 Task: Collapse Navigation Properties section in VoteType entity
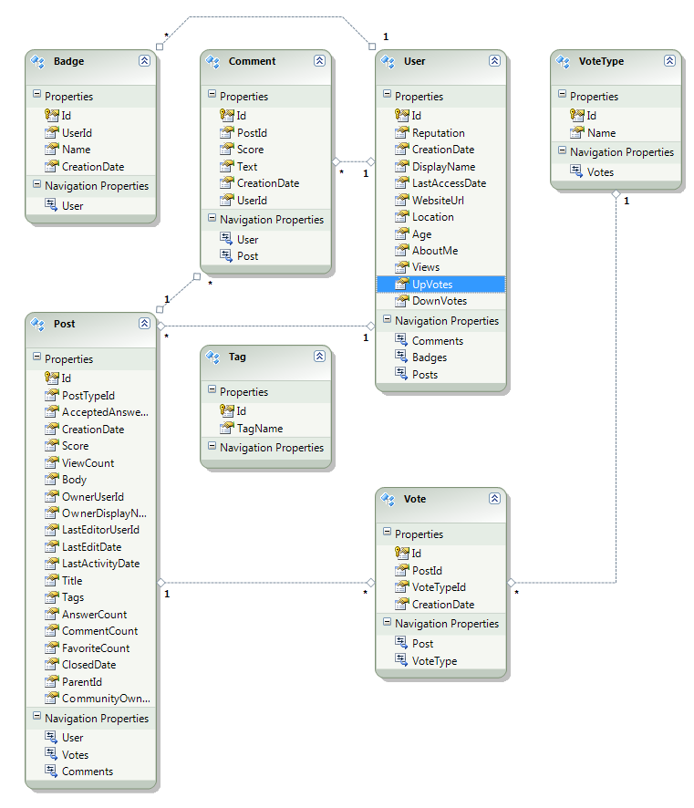(x=562, y=150)
